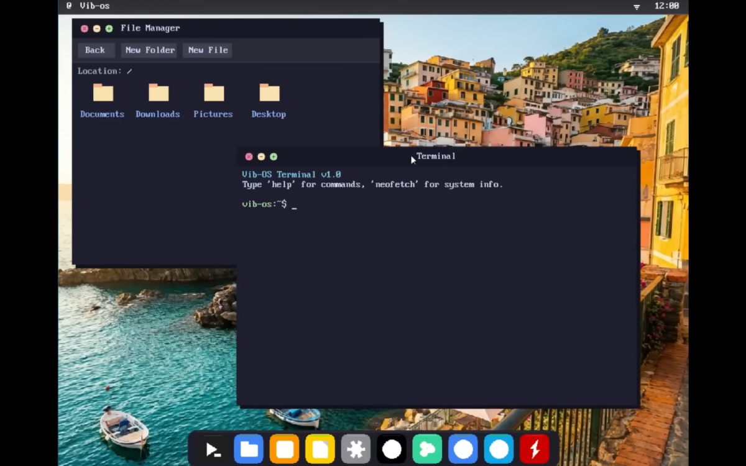This screenshot has width=746, height=466.
Task: Click the light blue circle dock icon
Action: point(499,449)
